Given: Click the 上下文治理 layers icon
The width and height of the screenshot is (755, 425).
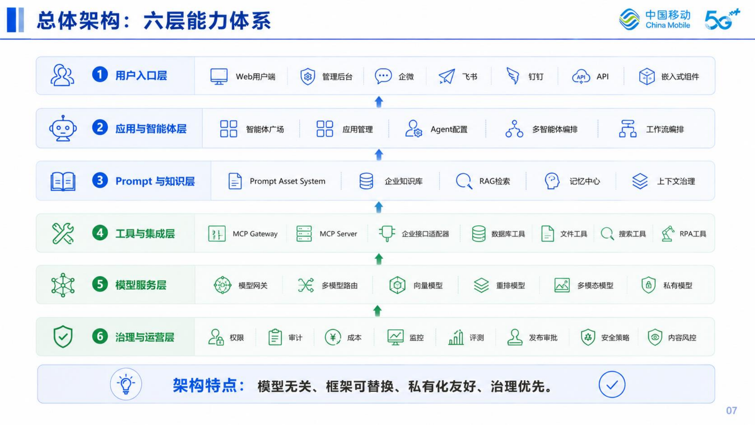Looking at the screenshot, I should coord(640,181).
